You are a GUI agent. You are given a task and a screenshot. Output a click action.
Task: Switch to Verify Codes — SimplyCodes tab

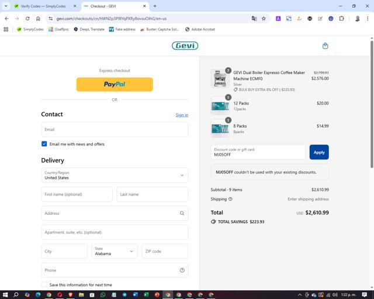point(43,6)
